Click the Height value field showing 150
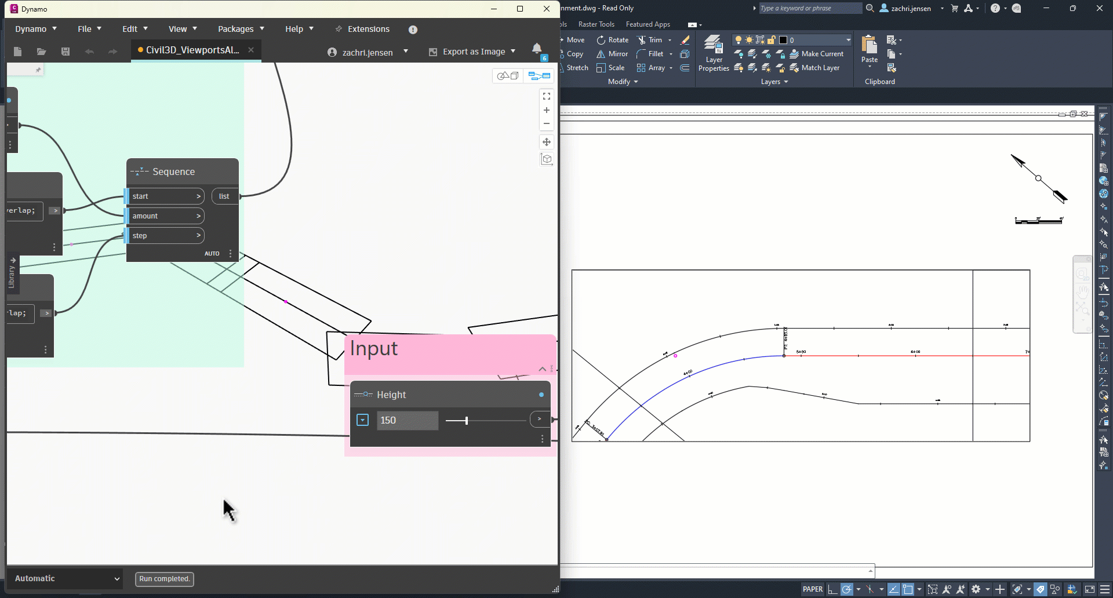 click(407, 421)
